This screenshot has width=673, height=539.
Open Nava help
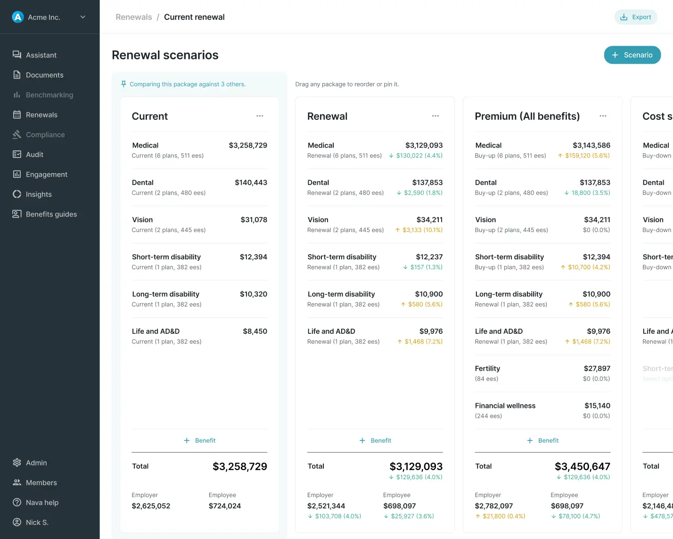tap(42, 502)
